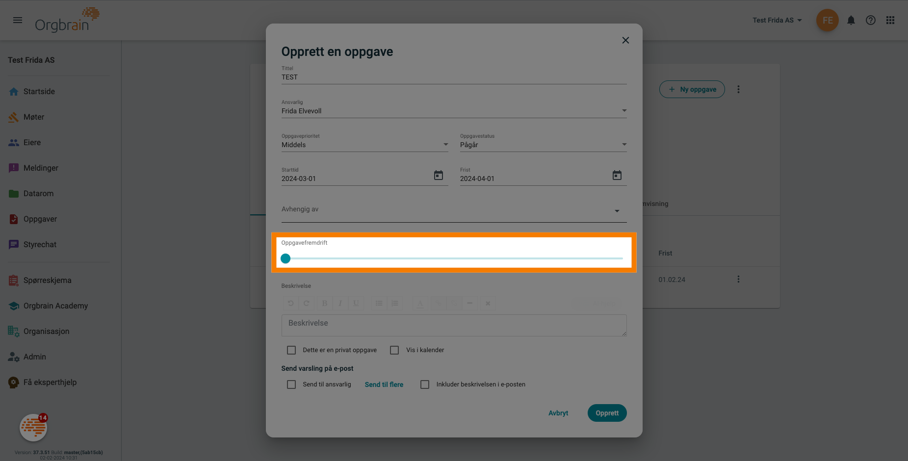This screenshot has width=908, height=461.
Task: Click Avbryt to cancel
Action: tap(558, 413)
